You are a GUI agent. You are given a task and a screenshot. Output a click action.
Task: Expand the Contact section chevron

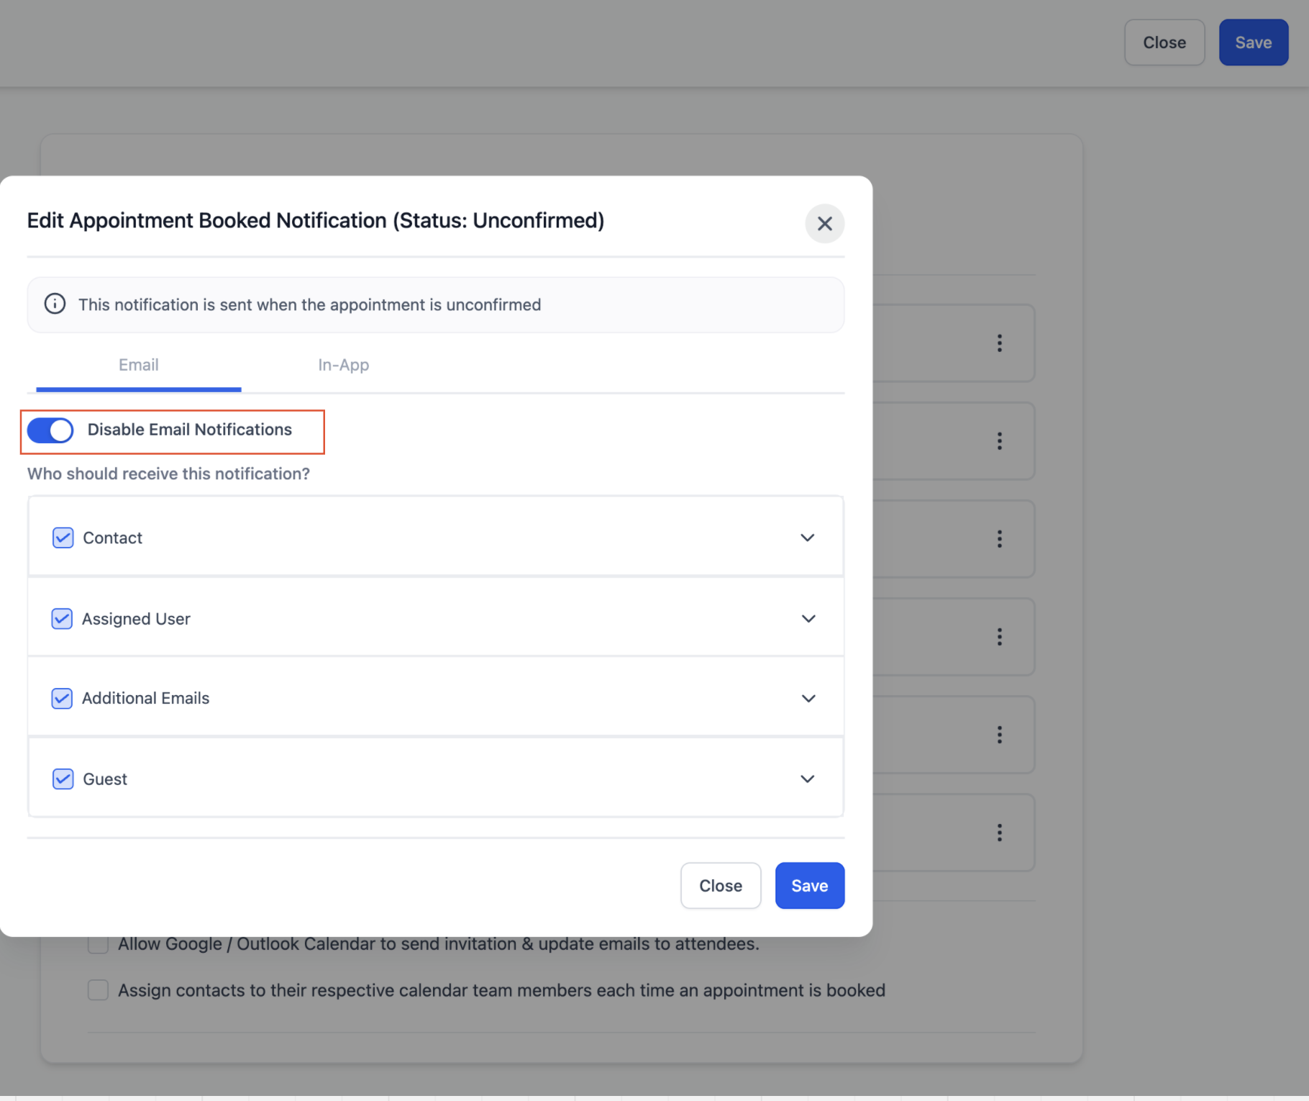808,538
